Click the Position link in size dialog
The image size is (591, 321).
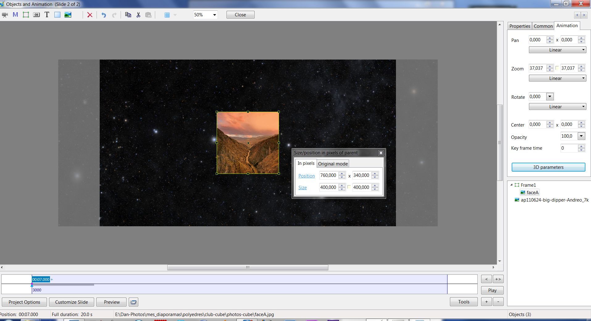pos(306,176)
